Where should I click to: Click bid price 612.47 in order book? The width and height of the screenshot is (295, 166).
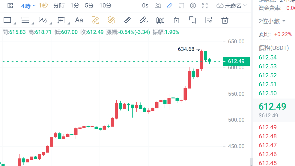tap(268, 145)
